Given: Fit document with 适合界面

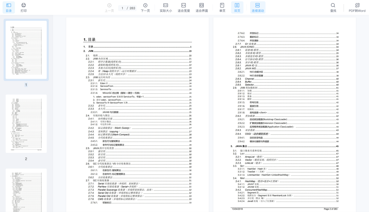Looking at the screenshot, I should (x=202, y=7).
